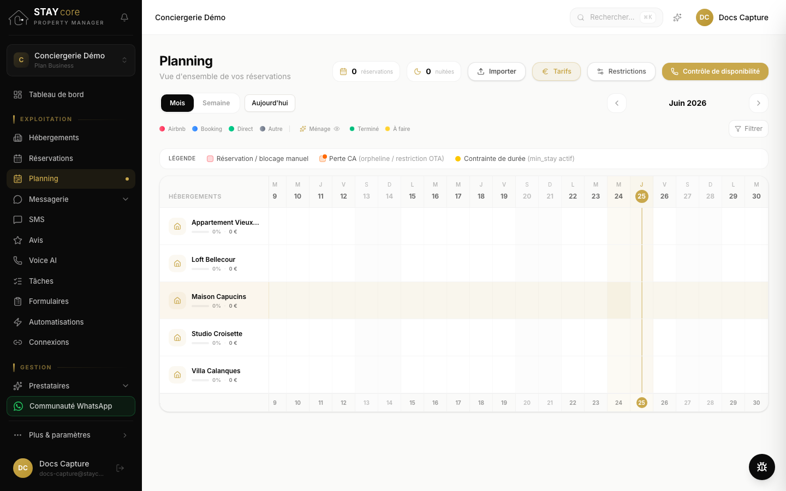This screenshot has width=786, height=491.
Task: Toggle the Terminé status filter
Action: 364,129
